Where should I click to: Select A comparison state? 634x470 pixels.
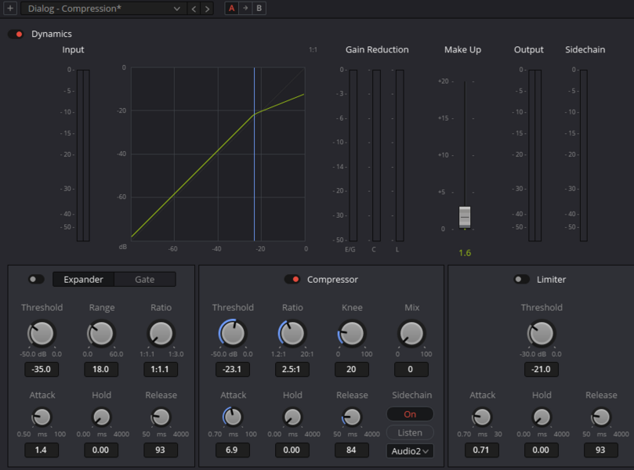coord(232,8)
